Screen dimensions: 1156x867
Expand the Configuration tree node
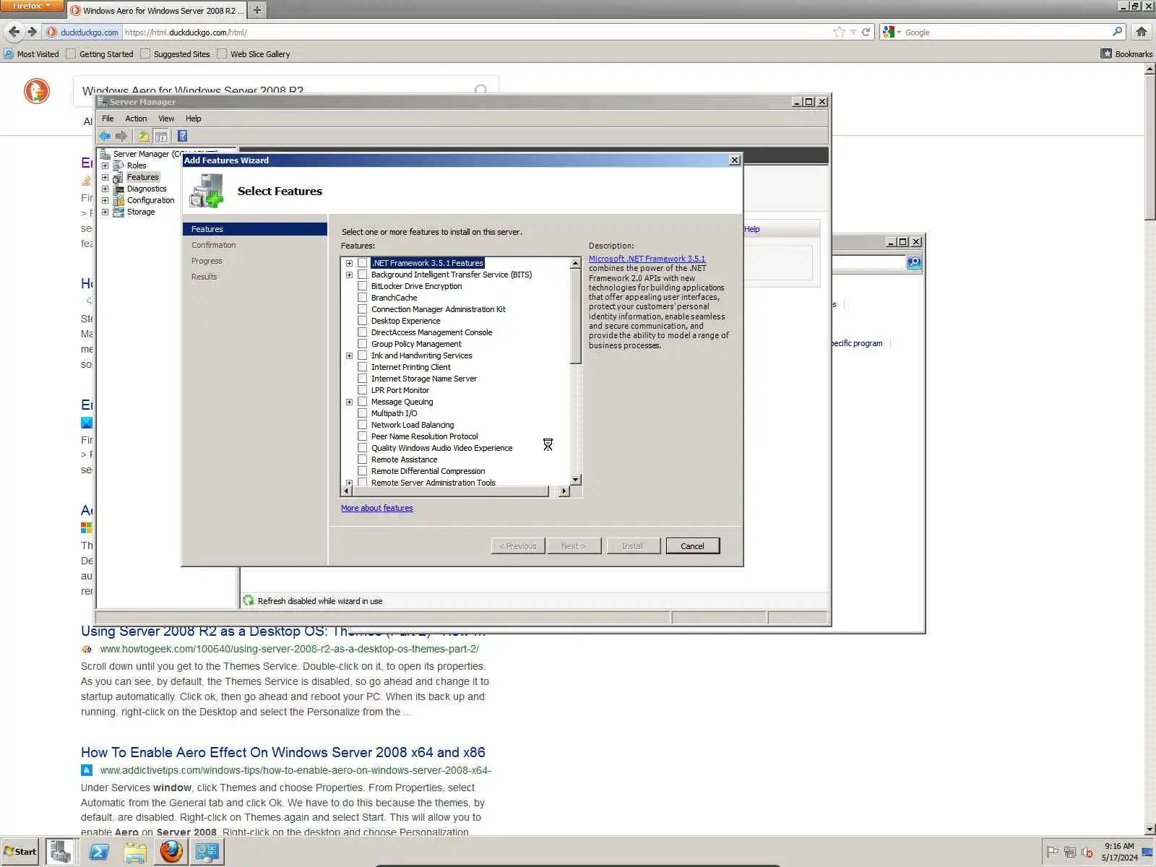coord(105,200)
